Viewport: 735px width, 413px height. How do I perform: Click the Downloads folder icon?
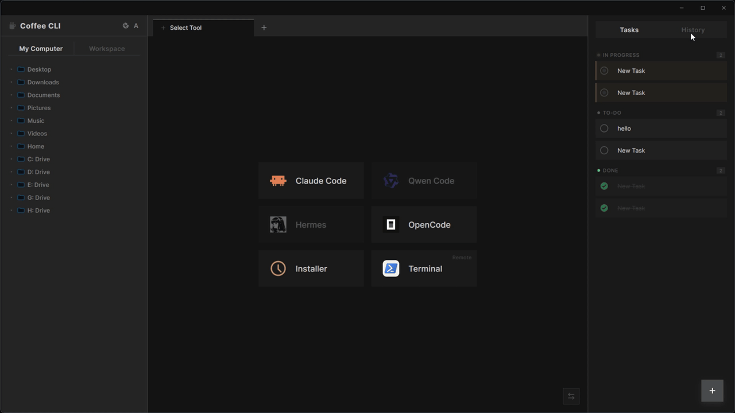21,82
